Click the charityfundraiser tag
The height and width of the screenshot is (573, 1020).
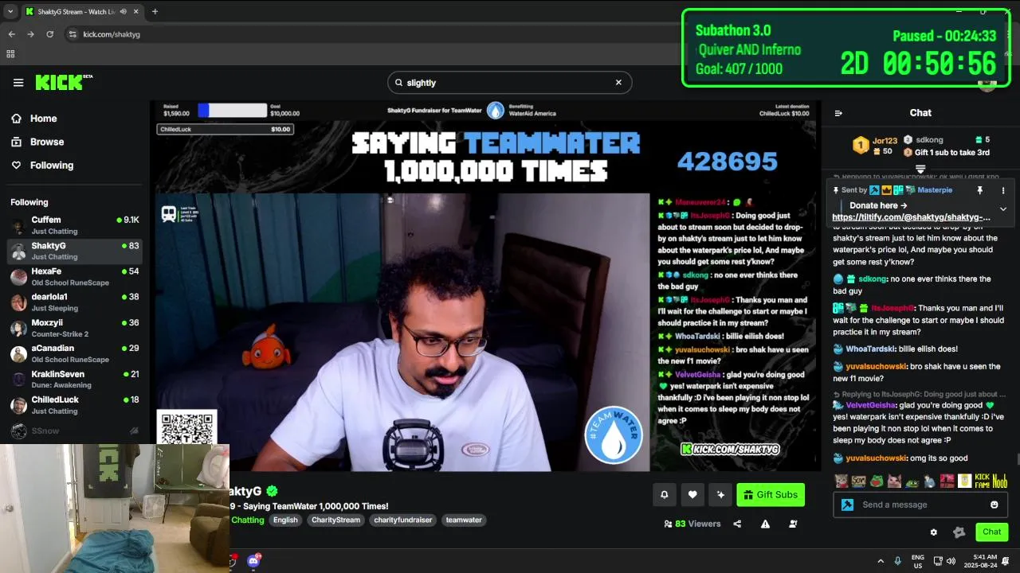pyautogui.click(x=403, y=520)
